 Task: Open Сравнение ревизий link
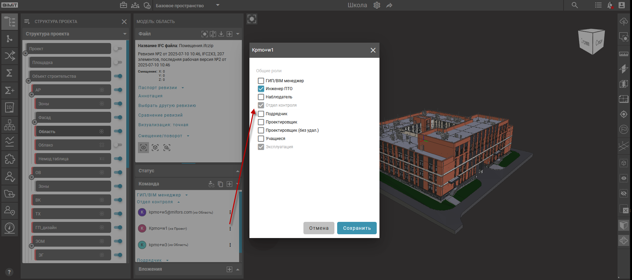point(160,115)
